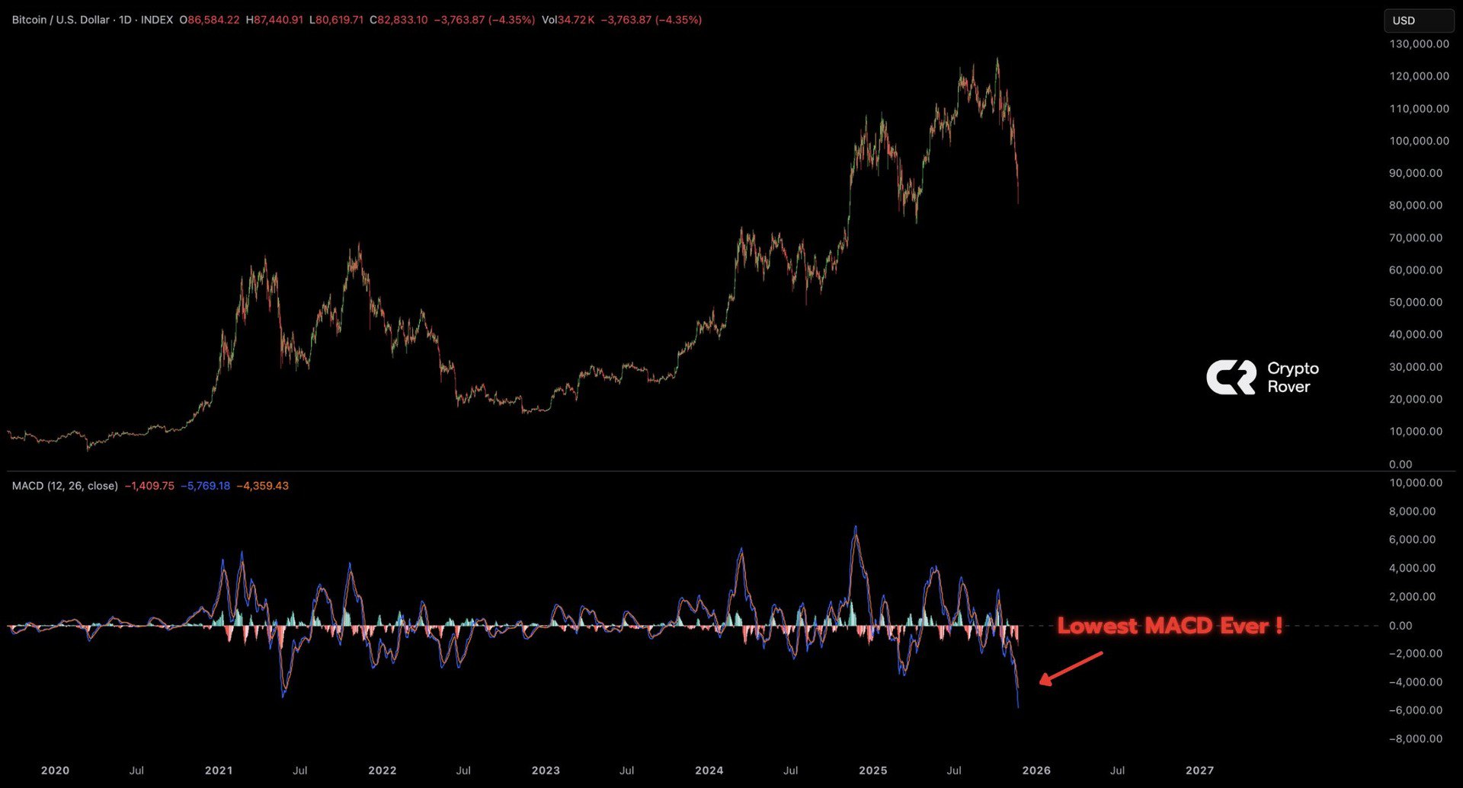Click the 2024 label on the time axis

709,770
